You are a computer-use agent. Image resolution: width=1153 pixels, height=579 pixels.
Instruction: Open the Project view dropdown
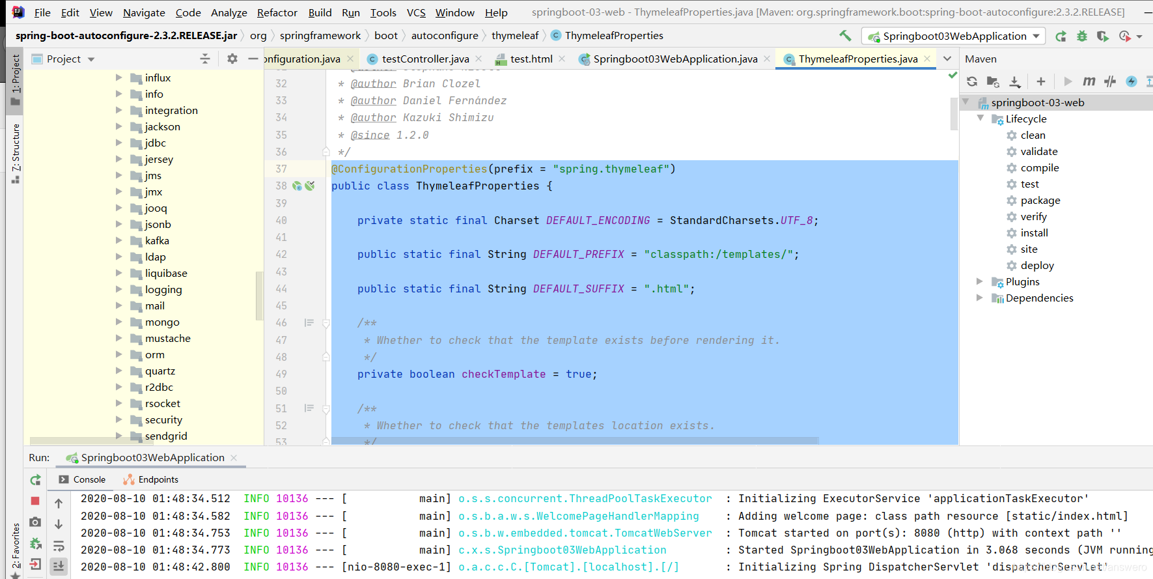(x=91, y=59)
